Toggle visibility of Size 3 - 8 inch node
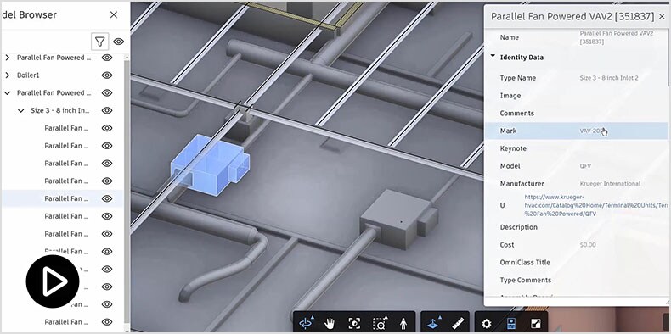The width and height of the screenshot is (671, 334). [107, 110]
